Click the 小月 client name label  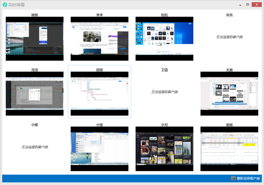164,125
